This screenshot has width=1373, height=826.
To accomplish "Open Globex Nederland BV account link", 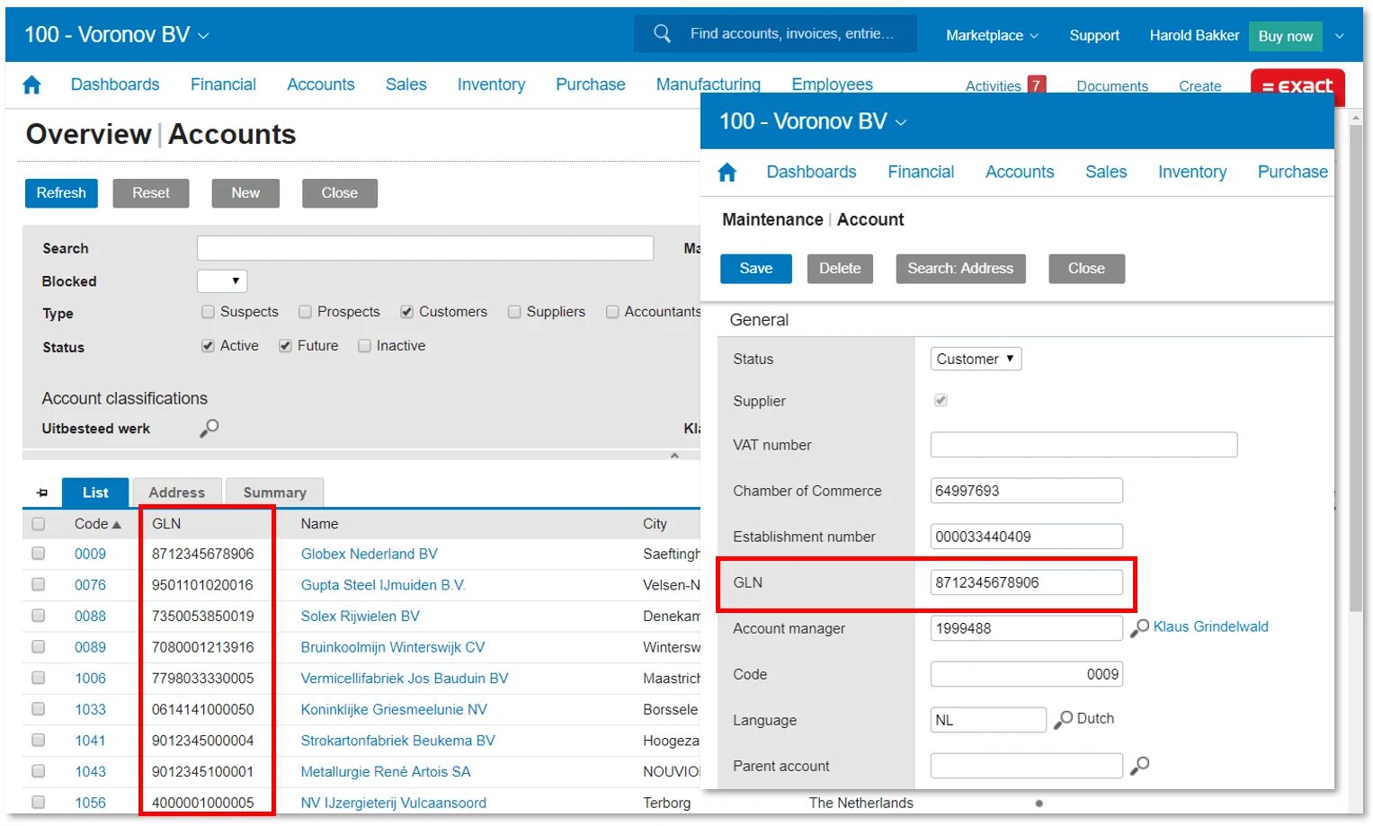I will coord(369,554).
